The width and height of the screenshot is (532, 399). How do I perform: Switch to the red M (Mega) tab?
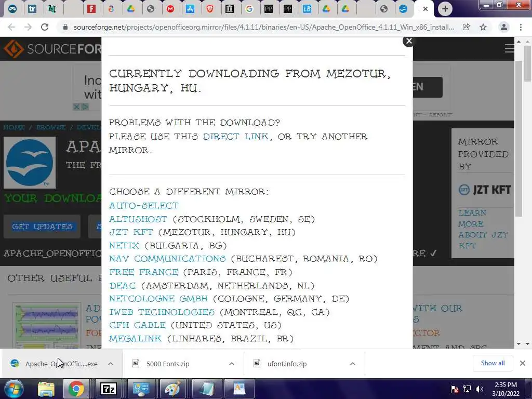(x=170, y=9)
